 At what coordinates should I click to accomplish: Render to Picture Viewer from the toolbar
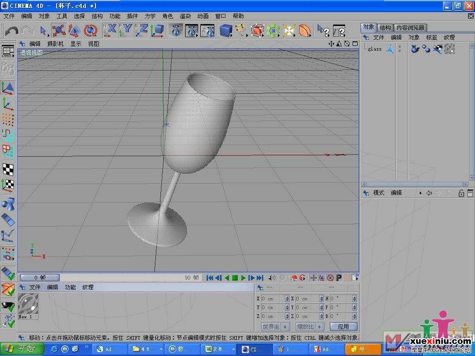192,31
